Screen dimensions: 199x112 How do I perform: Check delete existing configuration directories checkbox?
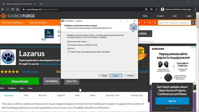point(68,52)
